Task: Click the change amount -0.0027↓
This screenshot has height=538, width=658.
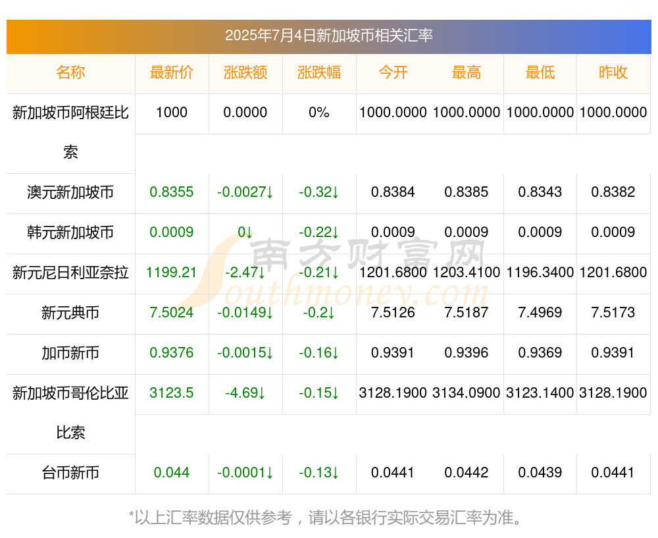Action: click(245, 192)
